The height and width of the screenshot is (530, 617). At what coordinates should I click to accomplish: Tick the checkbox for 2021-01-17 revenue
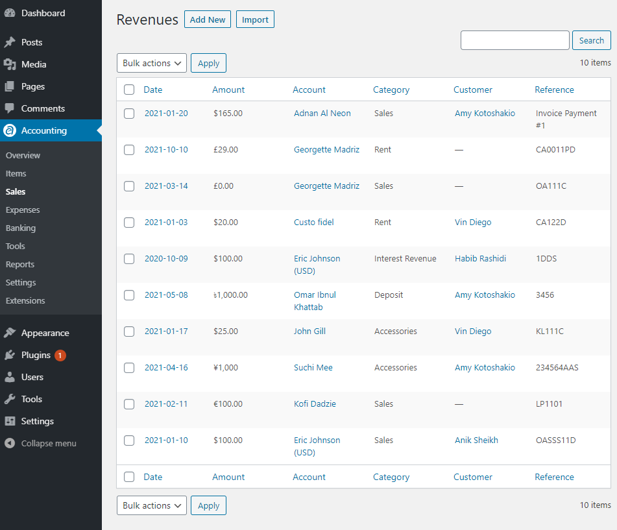(129, 331)
